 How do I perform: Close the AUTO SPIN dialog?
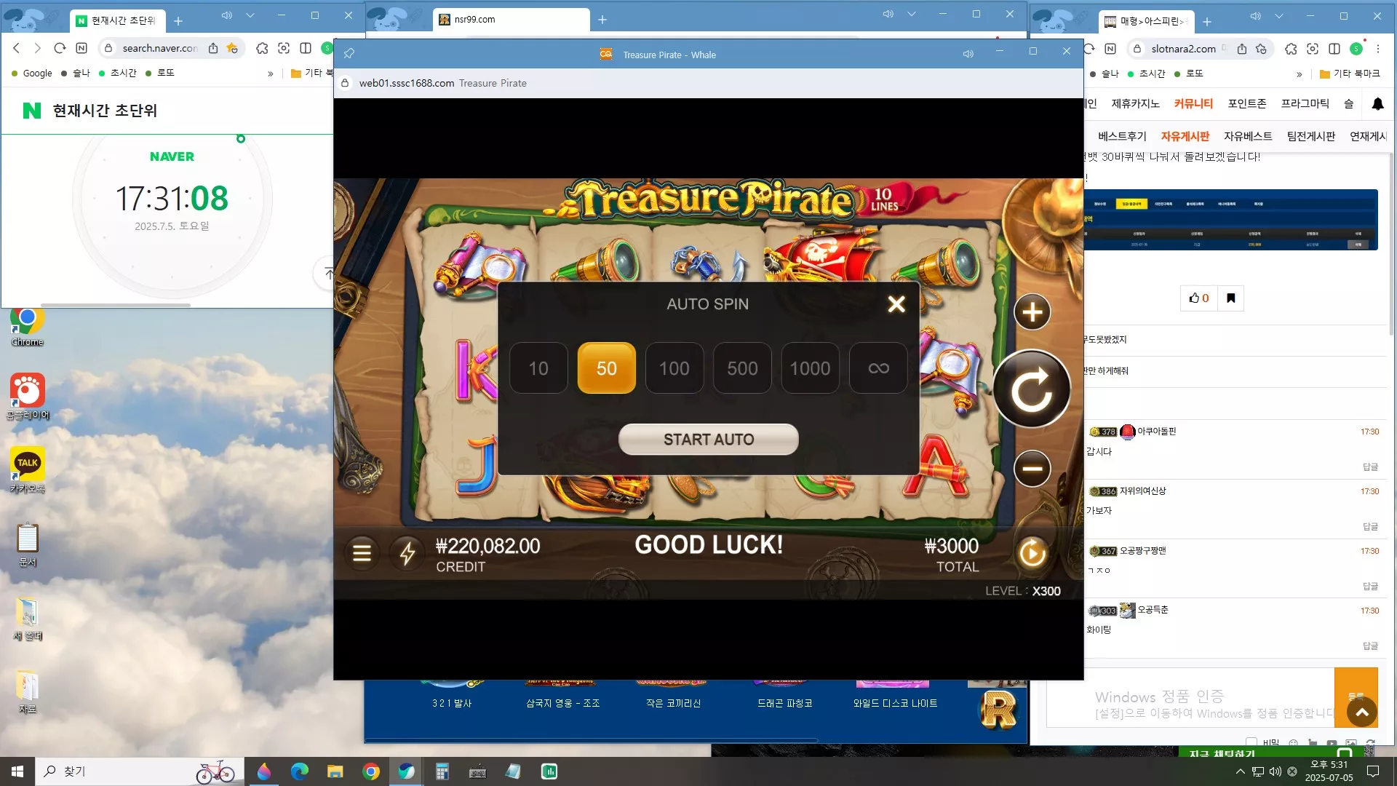coord(896,304)
